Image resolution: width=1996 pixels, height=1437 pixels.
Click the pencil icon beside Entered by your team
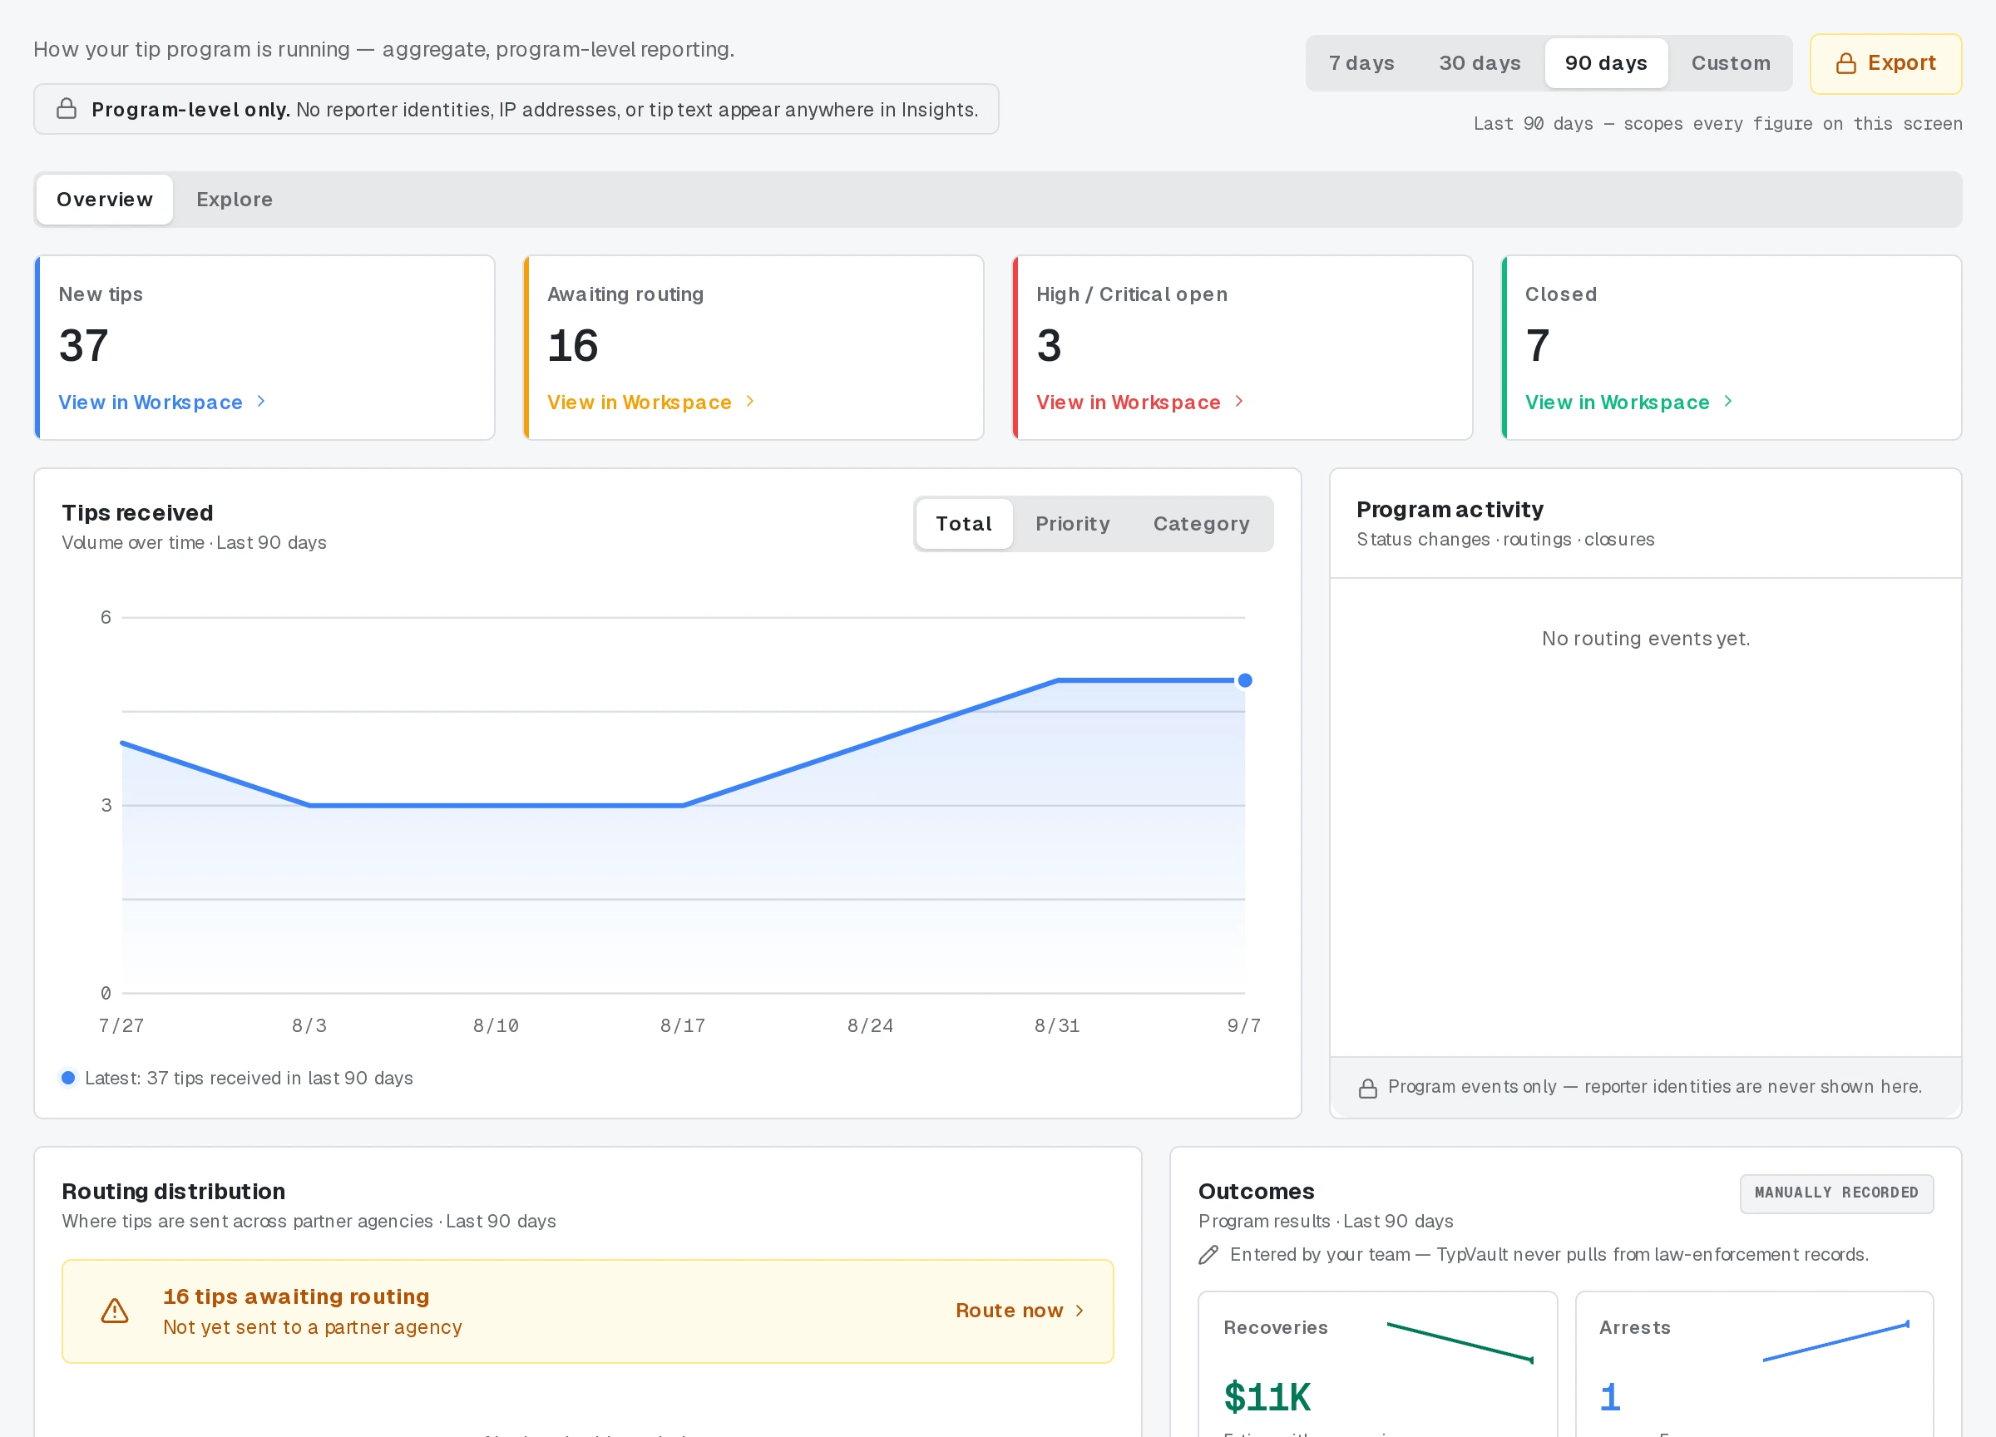point(1208,1254)
